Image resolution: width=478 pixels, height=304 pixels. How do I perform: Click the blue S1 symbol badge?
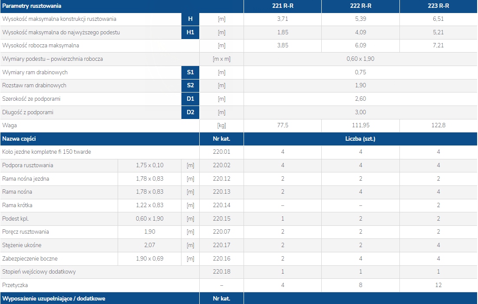click(190, 72)
